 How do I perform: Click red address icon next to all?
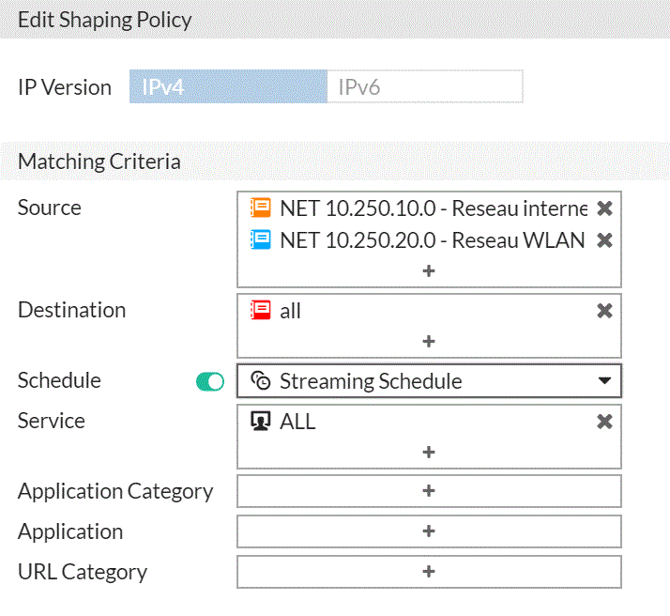[x=260, y=311]
